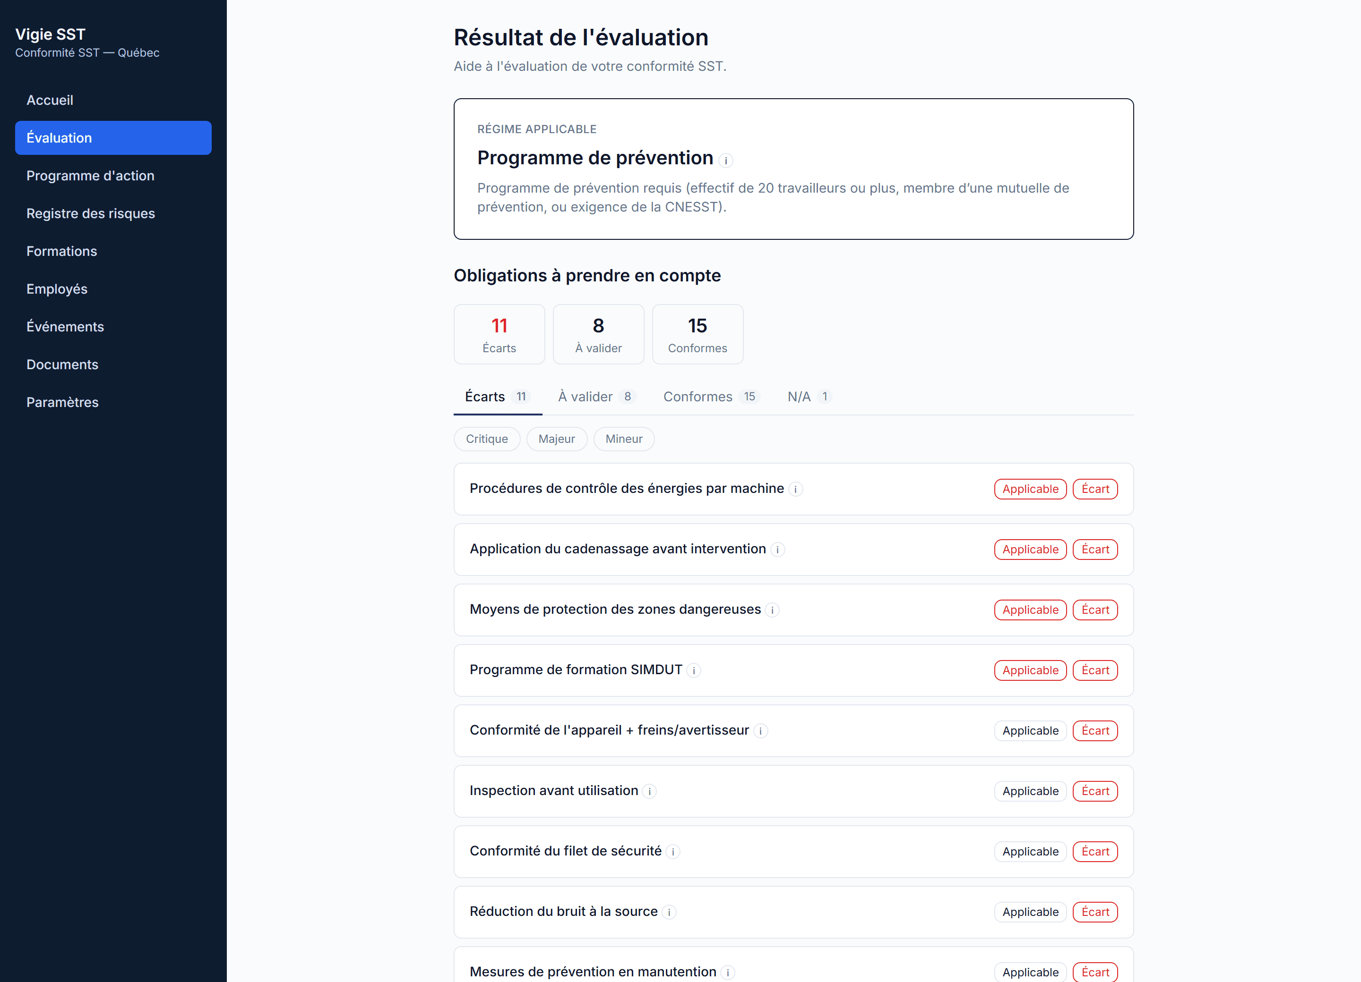Viewport: 1361px width, 982px height.
Task: Click the 15 Conformes summary card
Action: tap(698, 334)
